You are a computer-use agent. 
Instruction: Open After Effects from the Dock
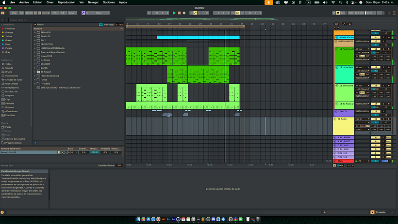tap(173, 219)
